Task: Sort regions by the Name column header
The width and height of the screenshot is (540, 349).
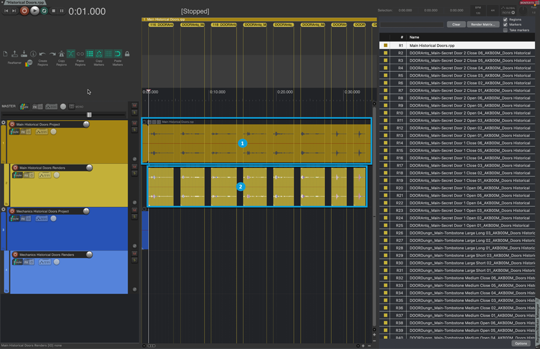Action: tap(414, 37)
